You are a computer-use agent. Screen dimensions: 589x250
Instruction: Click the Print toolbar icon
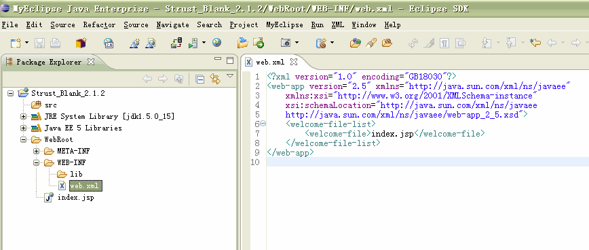pyautogui.click(x=55, y=43)
